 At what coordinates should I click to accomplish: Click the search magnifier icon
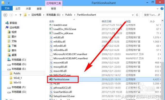click(159, 15)
